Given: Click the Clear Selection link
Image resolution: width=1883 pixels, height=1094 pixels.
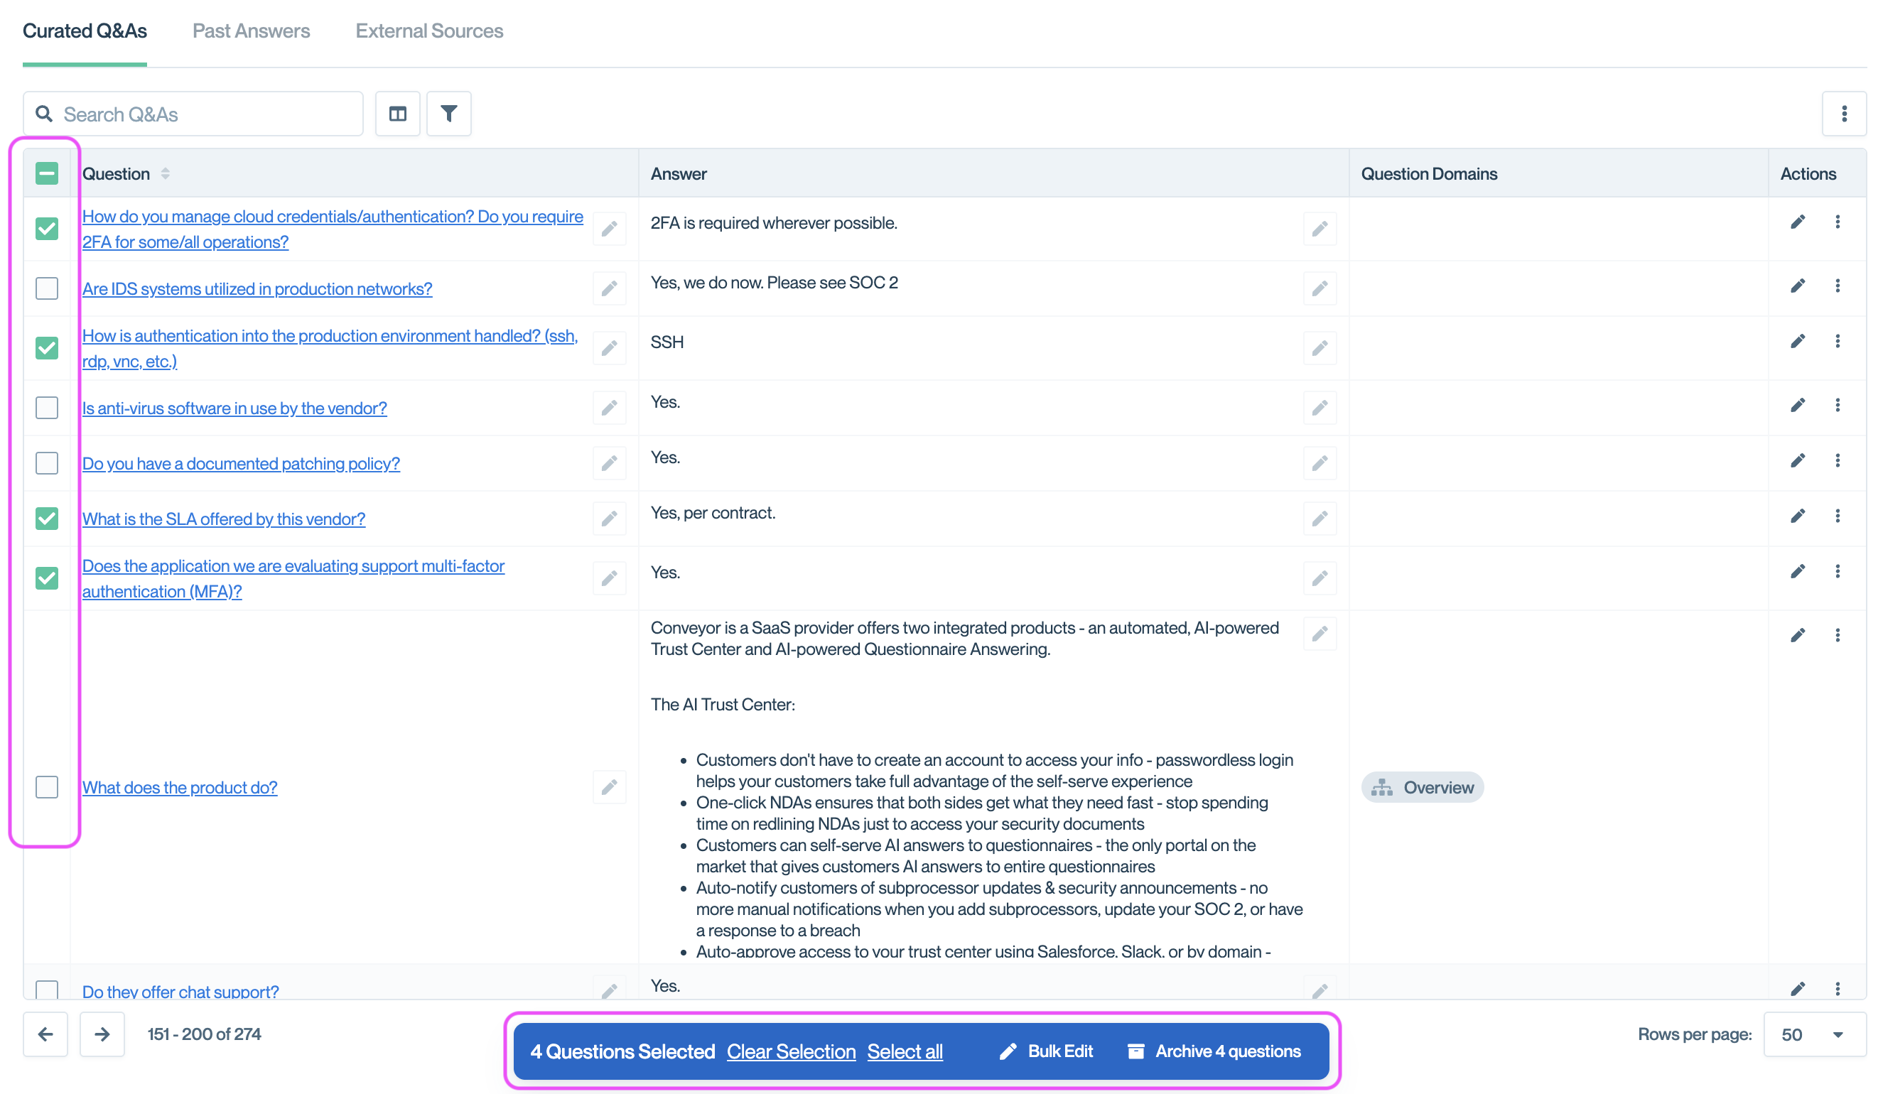Looking at the screenshot, I should pyautogui.click(x=791, y=1051).
